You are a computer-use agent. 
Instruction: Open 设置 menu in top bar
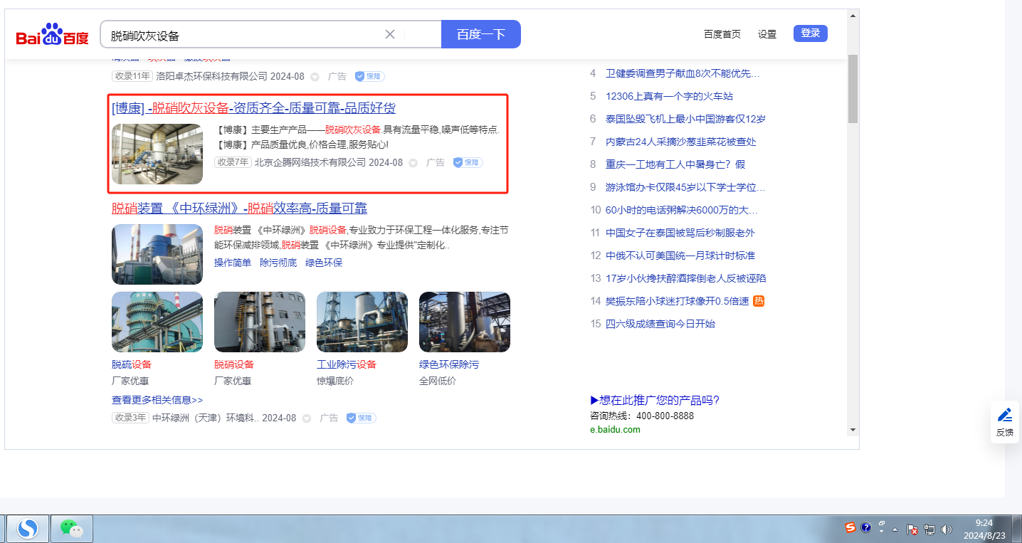click(x=766, y=34)
